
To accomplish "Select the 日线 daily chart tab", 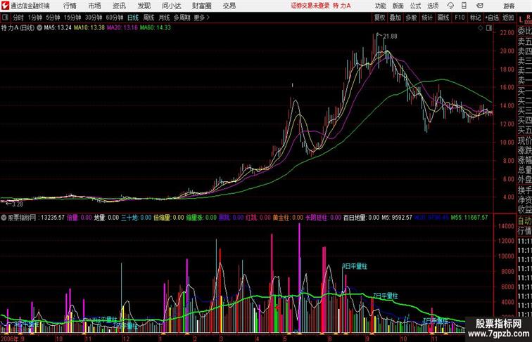I will tap(133, 18).
